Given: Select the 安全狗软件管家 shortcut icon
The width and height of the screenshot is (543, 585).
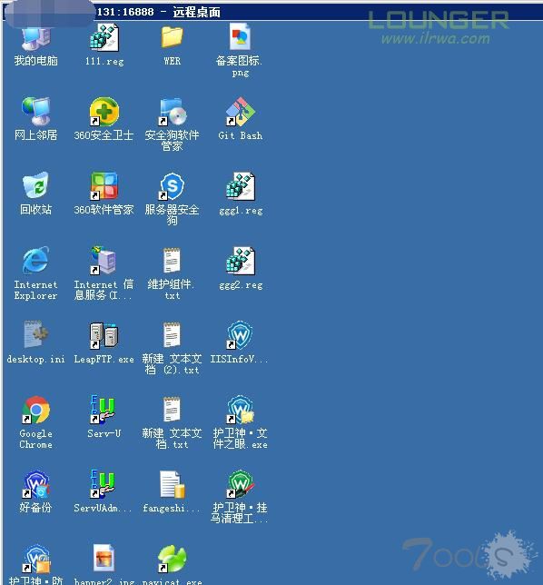Looking at the screenshot, I should coord(172,112).
